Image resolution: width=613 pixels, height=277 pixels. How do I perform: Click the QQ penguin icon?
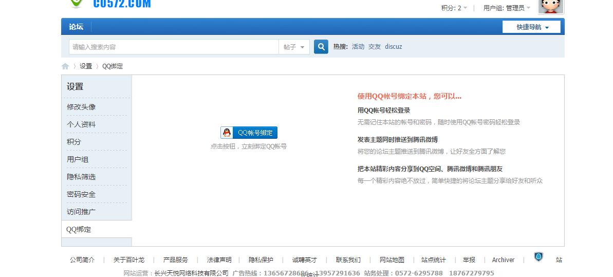(x=227, y=133)
